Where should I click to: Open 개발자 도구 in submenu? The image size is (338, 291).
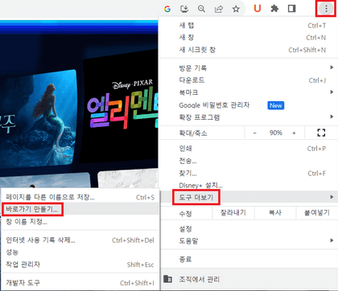(x=80, y=283)
